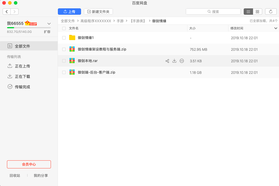Click the 搜索 search field

click(x=213, y=12)
